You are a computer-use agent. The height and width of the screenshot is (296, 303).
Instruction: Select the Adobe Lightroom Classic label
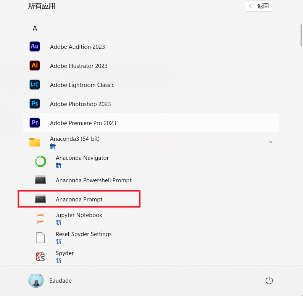click(x=82, y=85)
